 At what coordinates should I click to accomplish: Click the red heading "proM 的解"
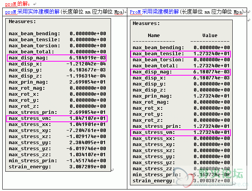(17, 4)
